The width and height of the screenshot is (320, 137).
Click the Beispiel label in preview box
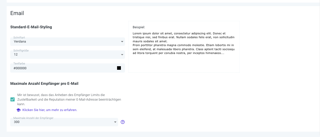click(139, 27)
